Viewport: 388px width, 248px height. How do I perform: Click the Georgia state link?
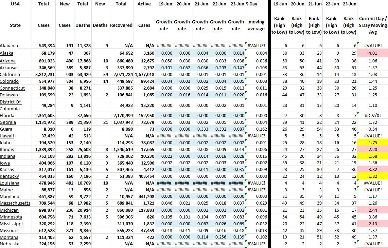pos(8,122)
